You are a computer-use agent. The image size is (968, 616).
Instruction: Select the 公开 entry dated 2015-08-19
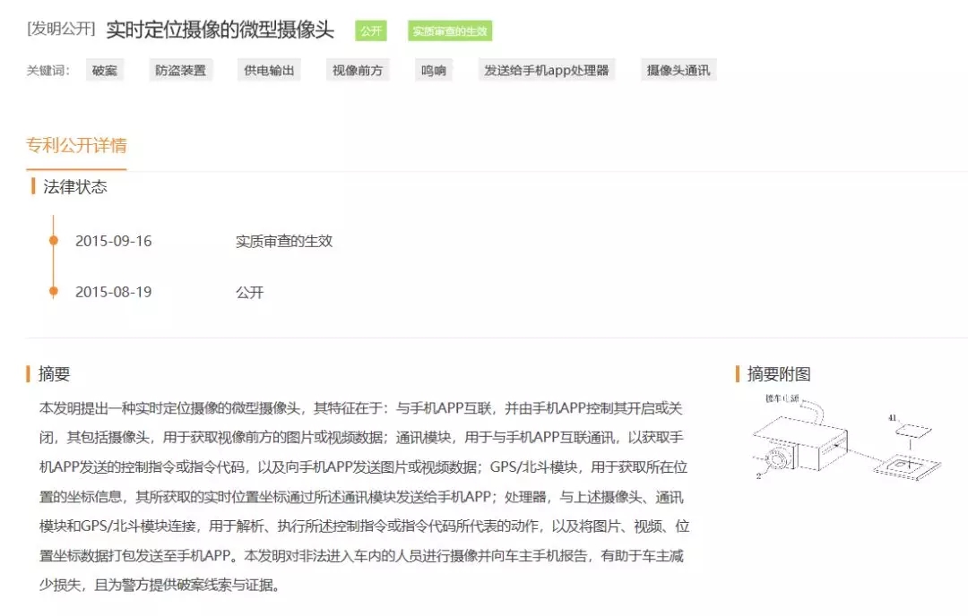pyautogui.click(x=249, y=292)
